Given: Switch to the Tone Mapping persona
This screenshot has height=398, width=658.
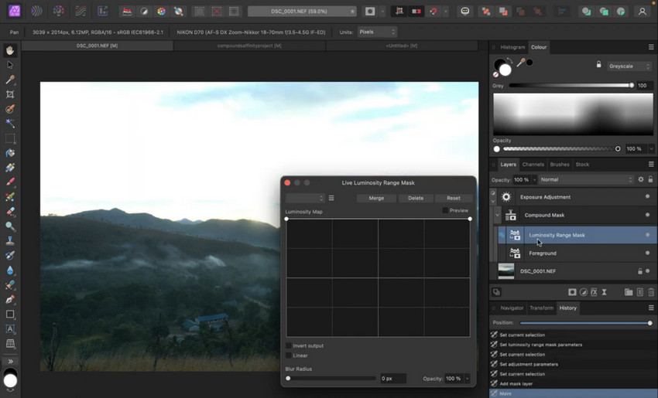Looking at the screenshot, I should click(x=81, y=12).
